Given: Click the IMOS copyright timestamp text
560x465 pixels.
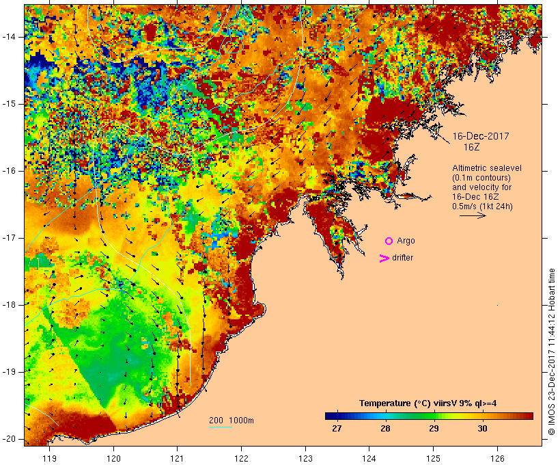Looking at the screenshot, I should 552,352.
